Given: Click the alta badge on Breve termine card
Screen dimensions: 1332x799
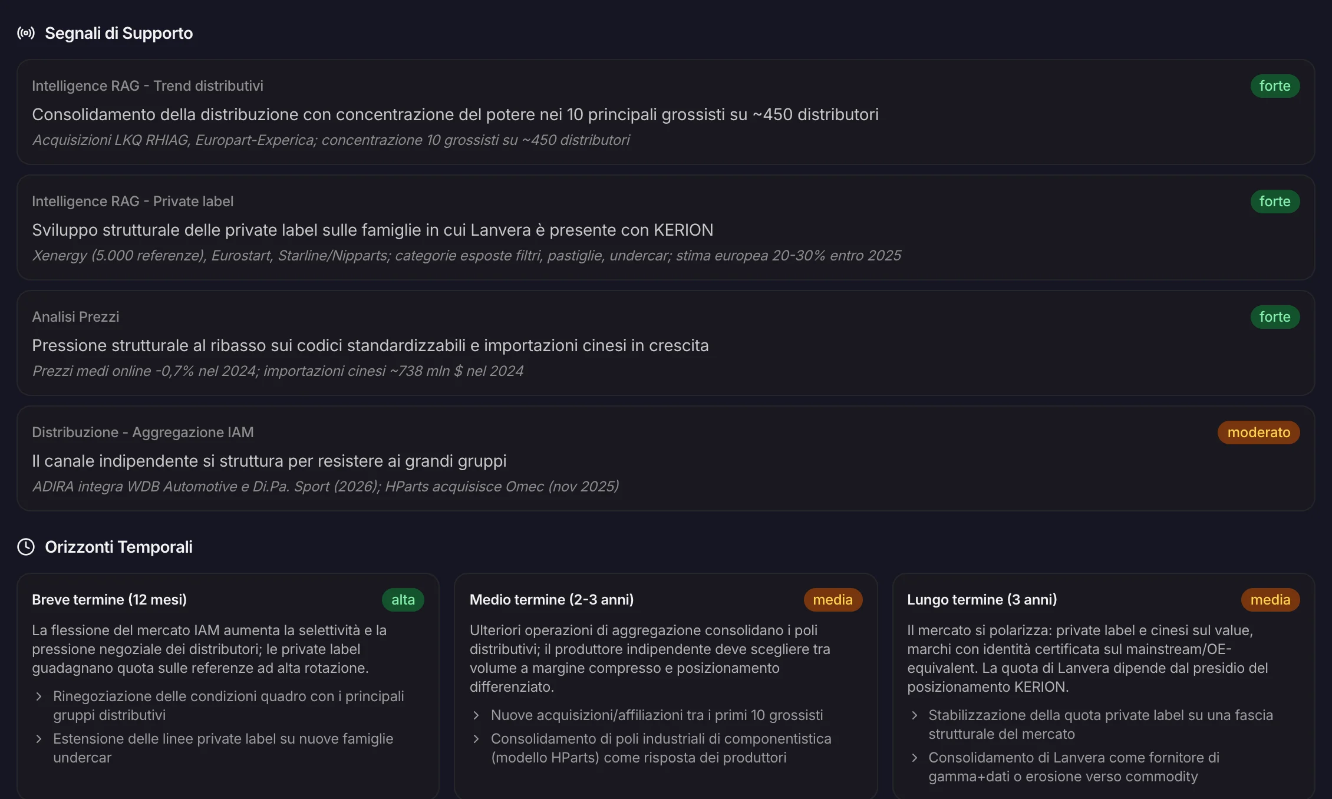Looking at the screenshot, I should tap(403, 600).
